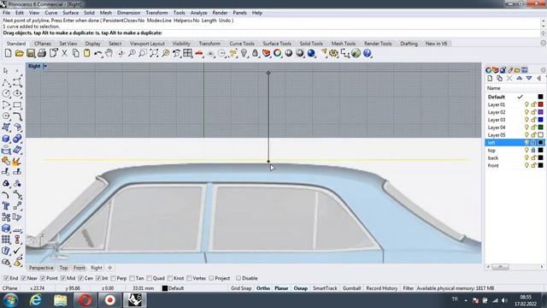Cut selection with the scissors icon

tap(65, 53)
